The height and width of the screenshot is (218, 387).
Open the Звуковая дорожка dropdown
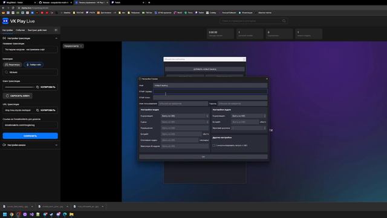click(x=249, y=128)
